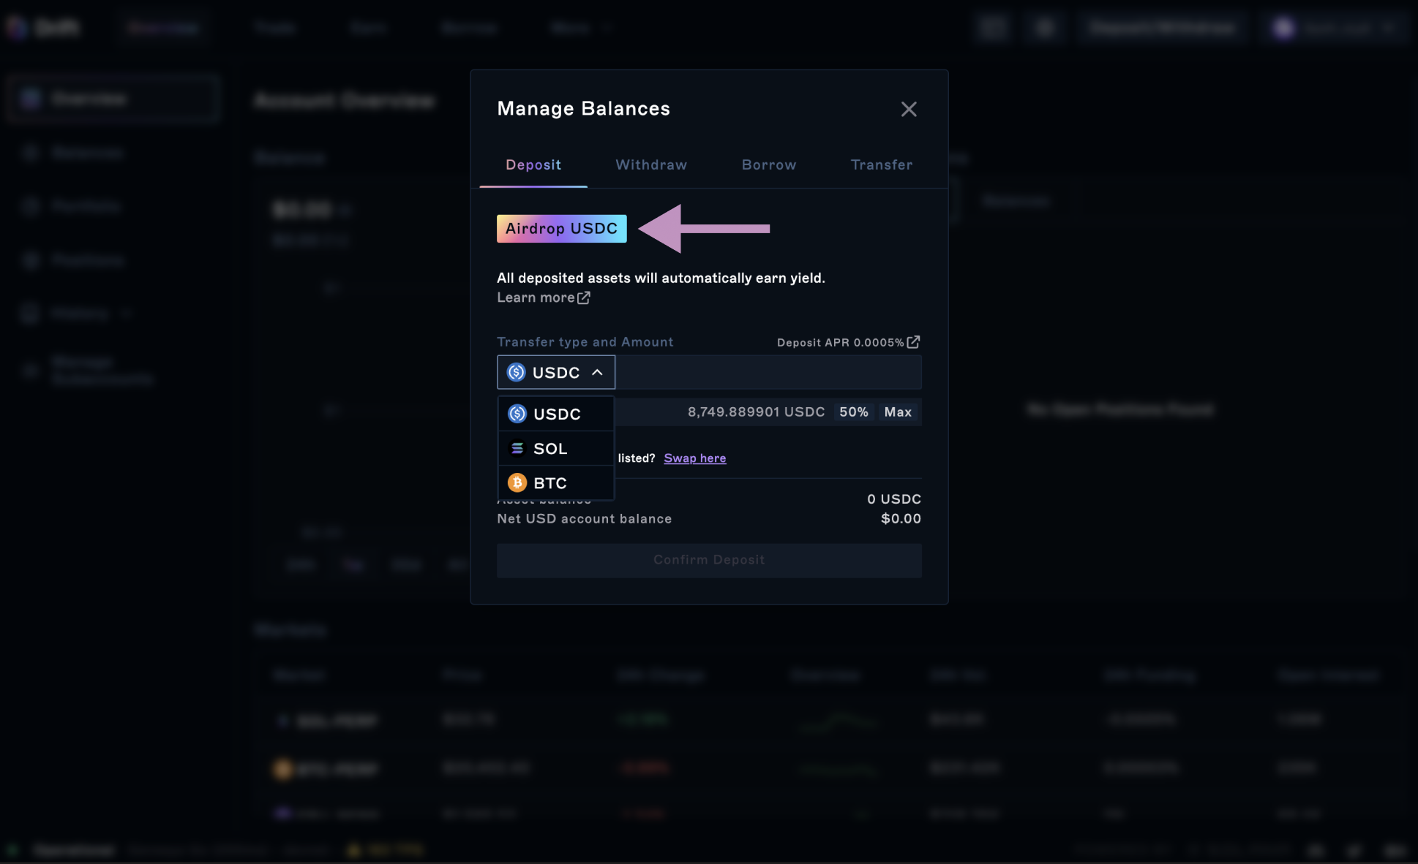Open the Borrow tab
Screen dimensions: 1418x864
click(x=768, y=165)
